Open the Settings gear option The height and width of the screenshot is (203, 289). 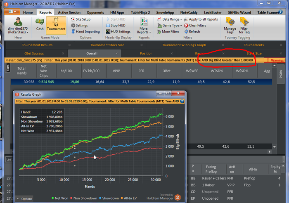pos(79,26)
